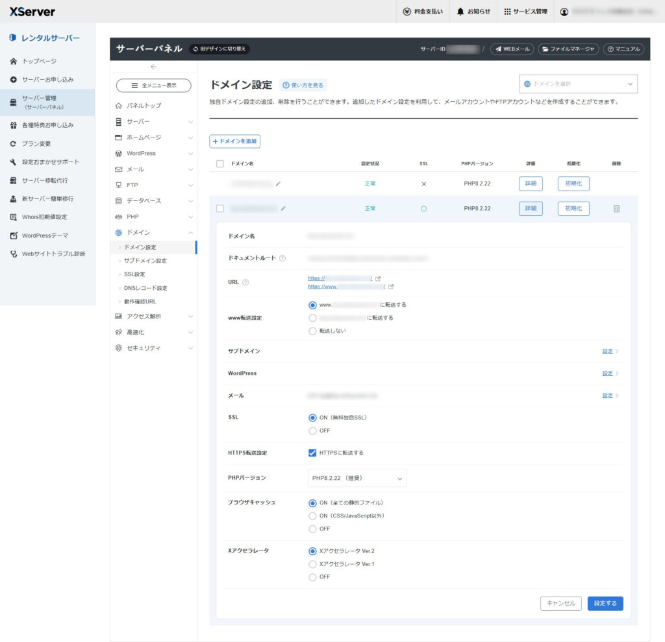Select 転送しない radio option
This screenshot has width=665, height=642.
[312, 331]
